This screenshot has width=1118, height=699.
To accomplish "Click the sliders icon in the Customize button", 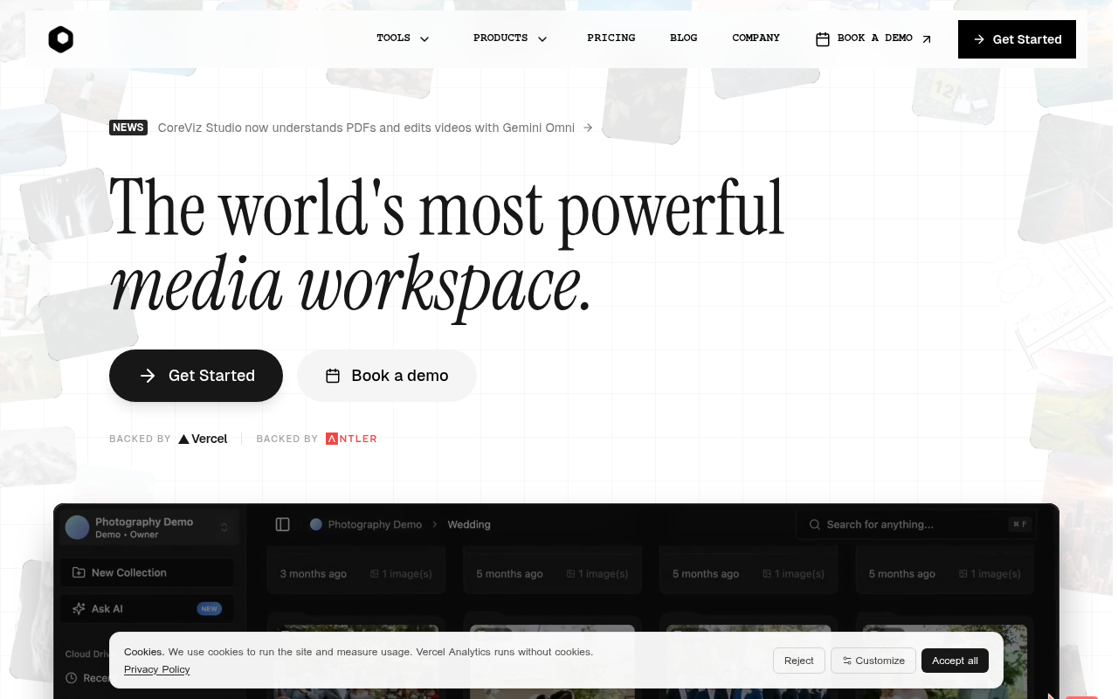I will coord(847,661).
